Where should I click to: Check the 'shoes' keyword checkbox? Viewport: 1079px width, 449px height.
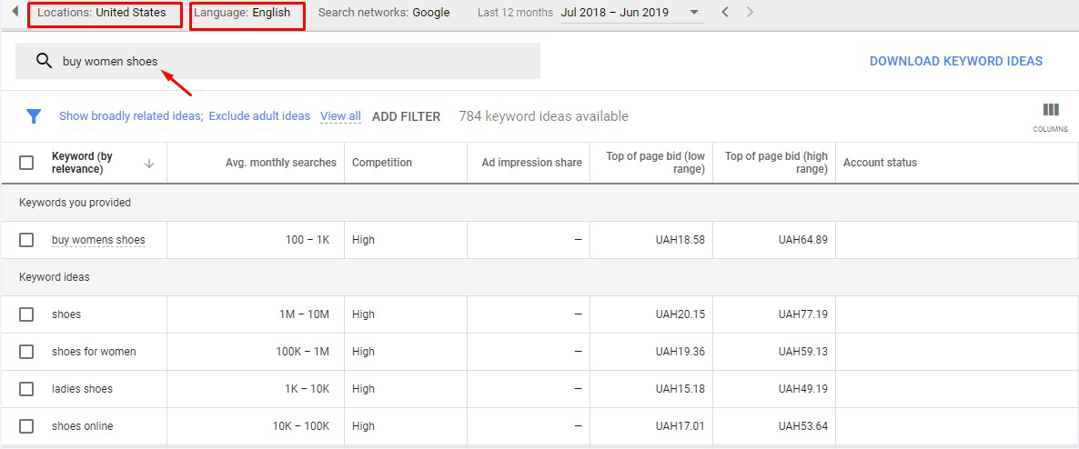pos(26,314)
